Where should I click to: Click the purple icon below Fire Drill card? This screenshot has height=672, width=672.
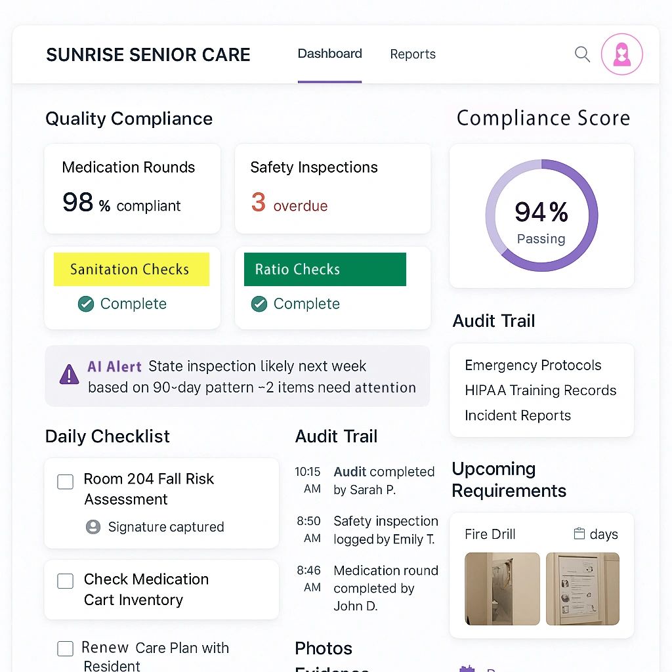tap(467, 668)
